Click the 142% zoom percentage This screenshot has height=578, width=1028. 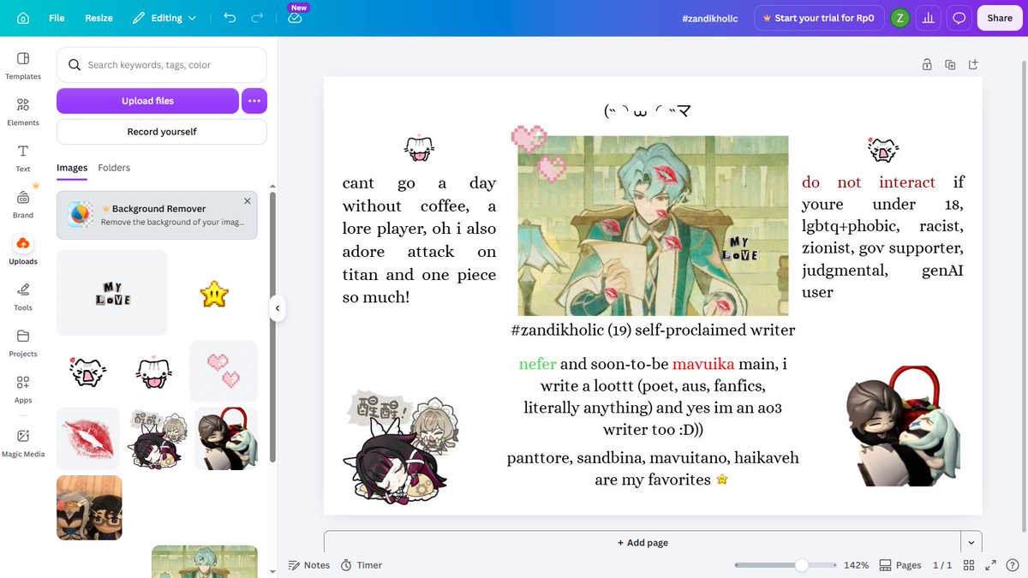tap(857, 565)
